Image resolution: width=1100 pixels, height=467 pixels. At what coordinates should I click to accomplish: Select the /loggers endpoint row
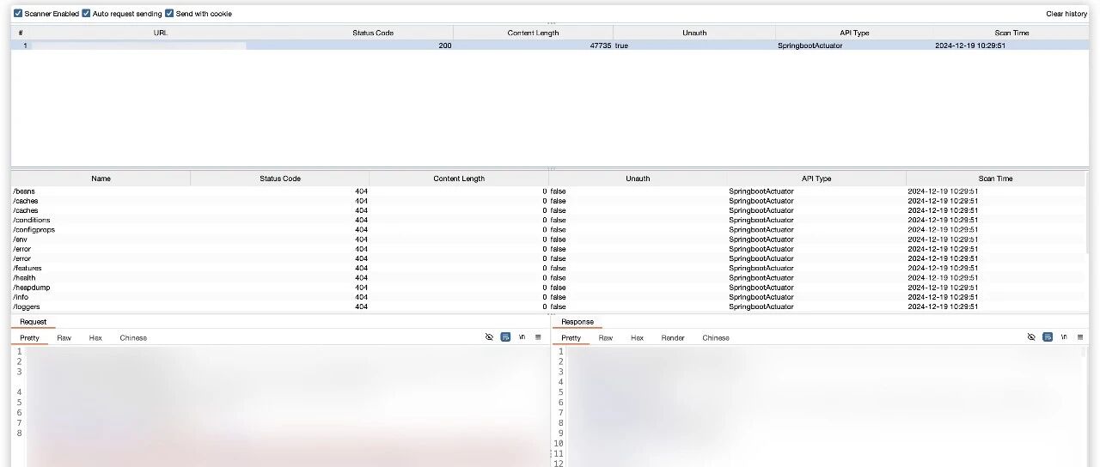coord(548,306)
